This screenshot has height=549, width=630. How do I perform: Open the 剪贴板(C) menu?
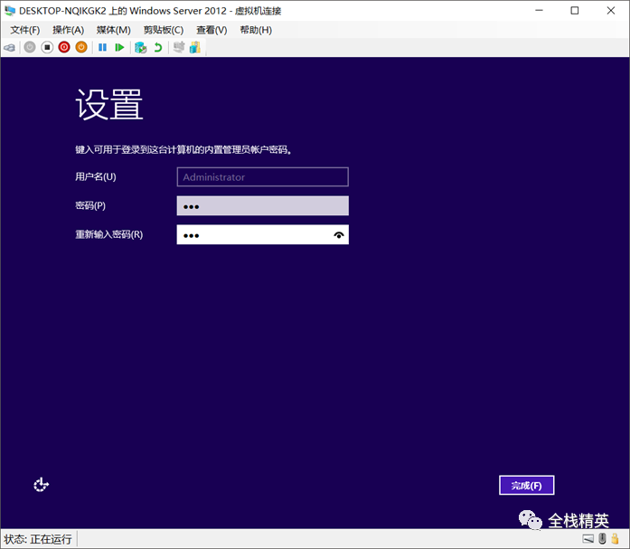point(164,30)
